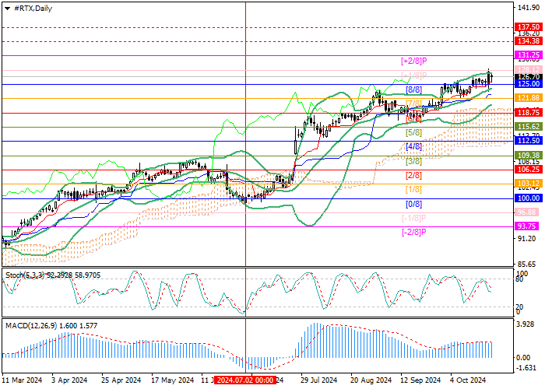The image size is (545, 389).
Task: Select the [8/8] Murrey level label
Action: 413,90
